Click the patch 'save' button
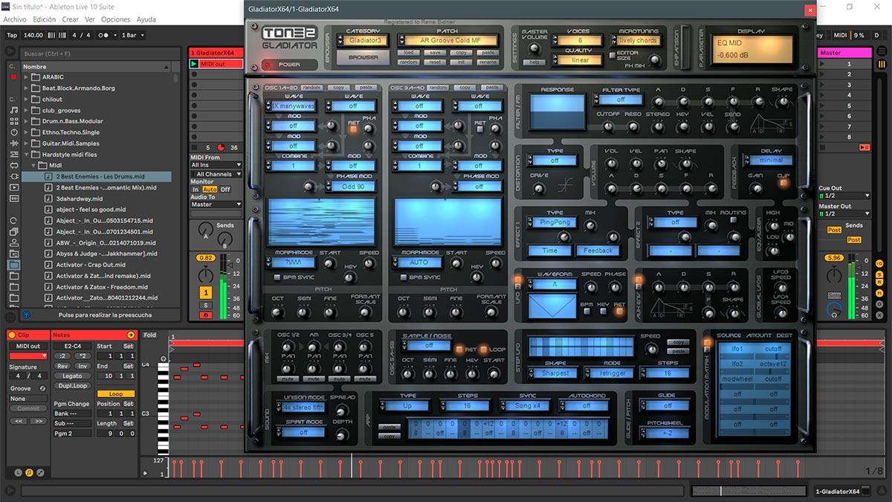The image size is (892, 502). click(435, 53)
